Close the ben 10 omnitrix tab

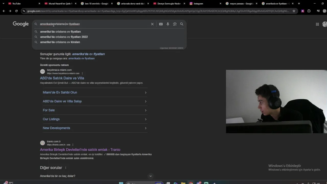click(112, 4)
